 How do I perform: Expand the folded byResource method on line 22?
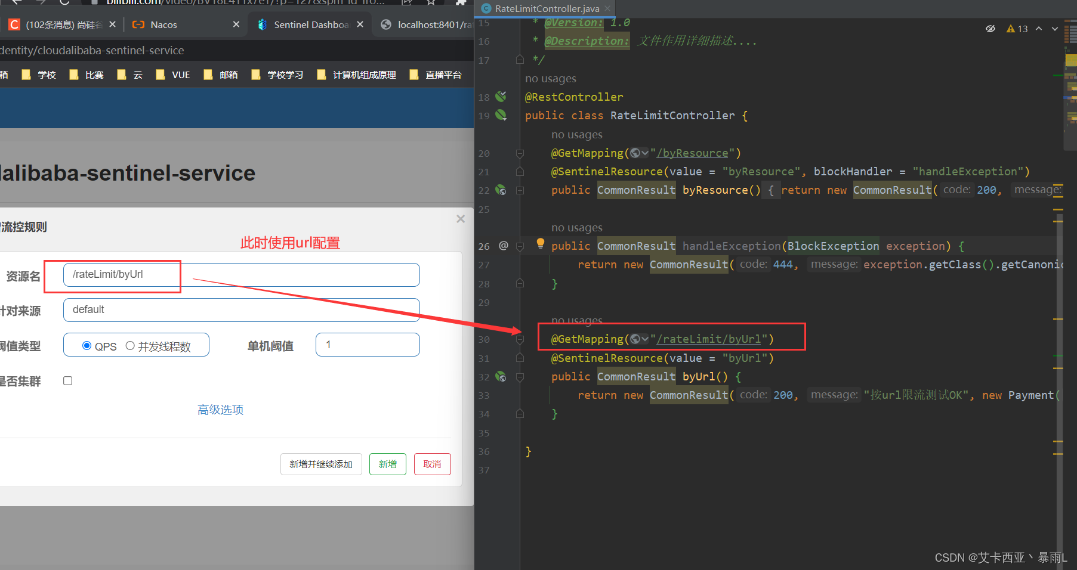[520, 190]
